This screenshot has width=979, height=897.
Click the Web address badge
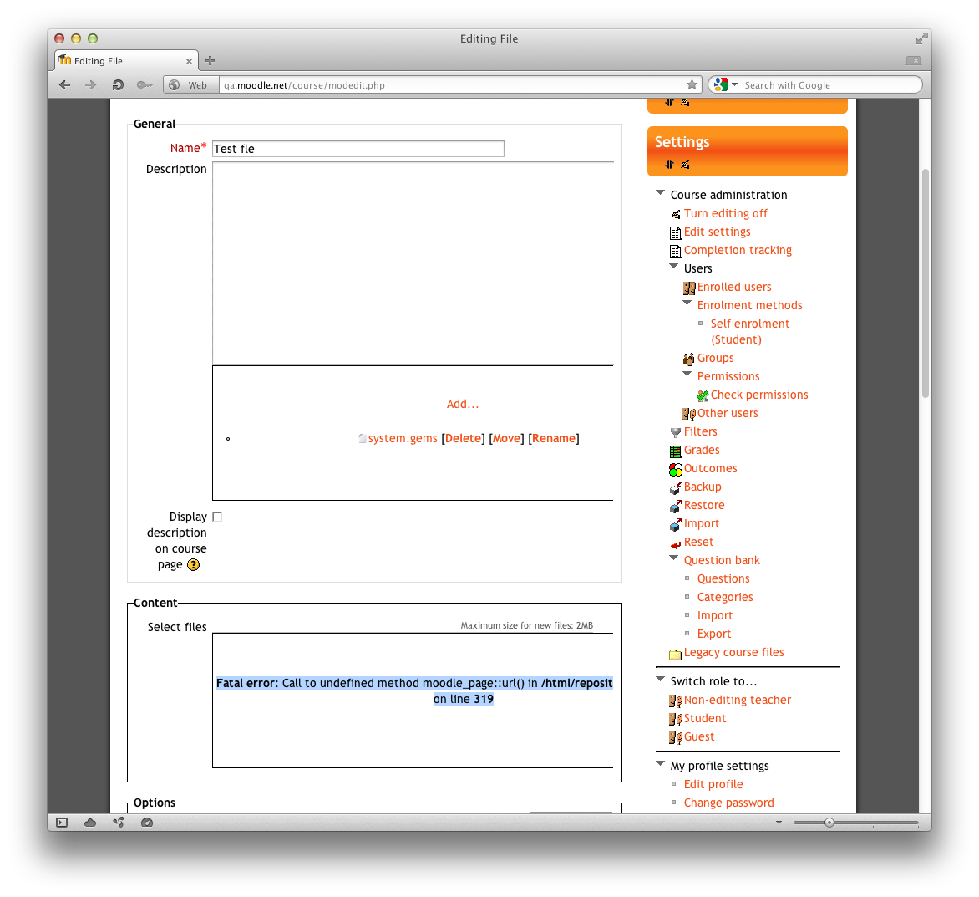pyautogui.click(x=191, y=85)
